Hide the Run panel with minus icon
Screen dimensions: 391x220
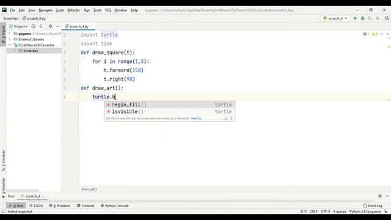click(387, 196)
